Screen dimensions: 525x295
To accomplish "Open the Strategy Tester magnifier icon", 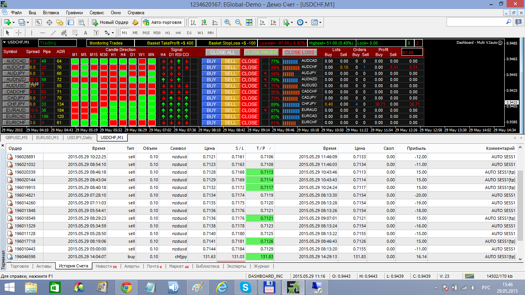I will pos(81,22).
